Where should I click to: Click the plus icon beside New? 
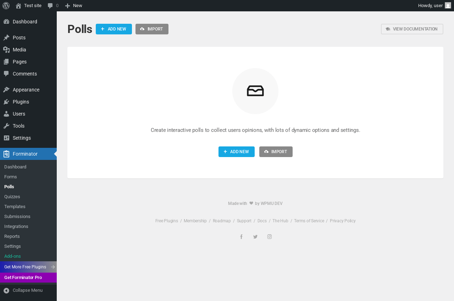[67, 6]
